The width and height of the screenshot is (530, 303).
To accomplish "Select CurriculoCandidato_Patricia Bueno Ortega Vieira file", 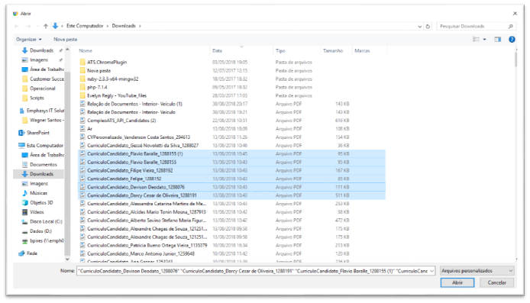I will coord(231,245).
